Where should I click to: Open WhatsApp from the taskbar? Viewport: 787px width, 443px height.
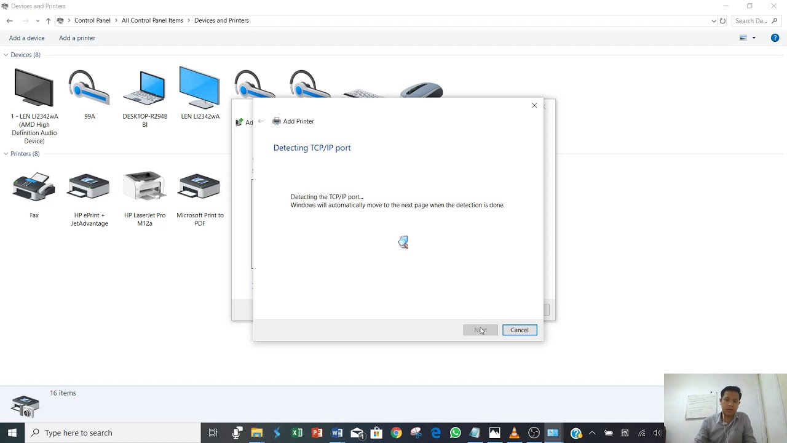pos(455,433)
